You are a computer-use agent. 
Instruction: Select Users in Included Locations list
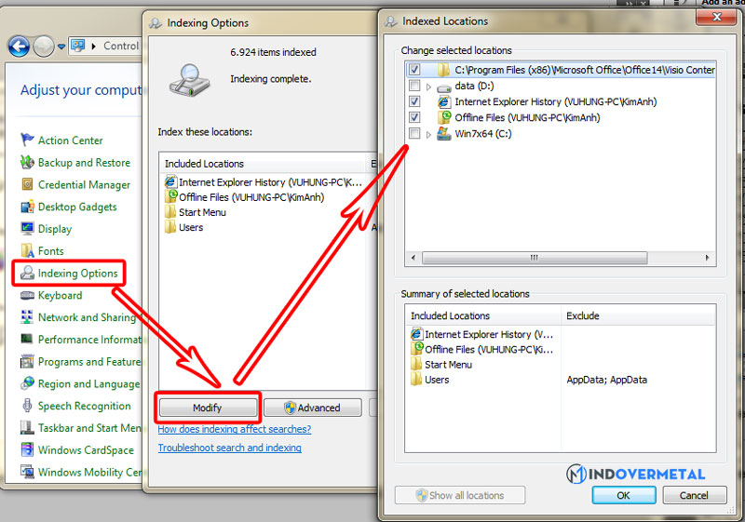coord(191,228)
